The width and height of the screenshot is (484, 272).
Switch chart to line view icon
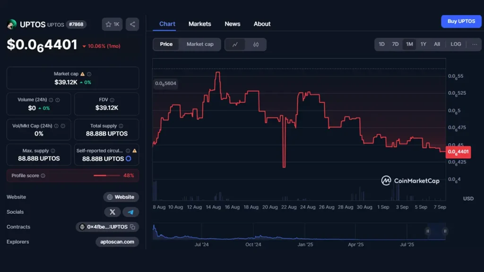[235, 44]
